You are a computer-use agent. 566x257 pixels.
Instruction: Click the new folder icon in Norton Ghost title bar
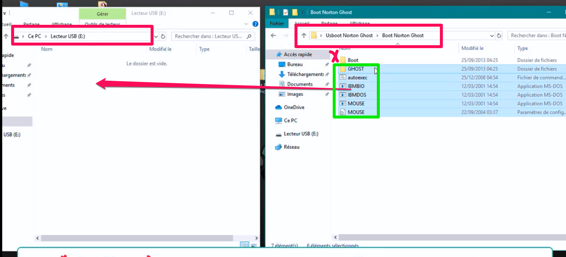click(295, 12)
